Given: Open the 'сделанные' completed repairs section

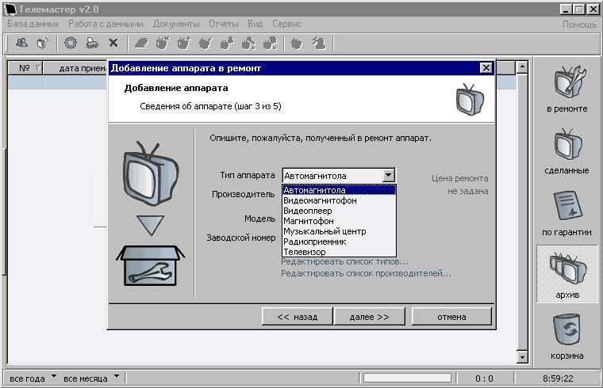Looking at the screenshot, I should (567, 150).
